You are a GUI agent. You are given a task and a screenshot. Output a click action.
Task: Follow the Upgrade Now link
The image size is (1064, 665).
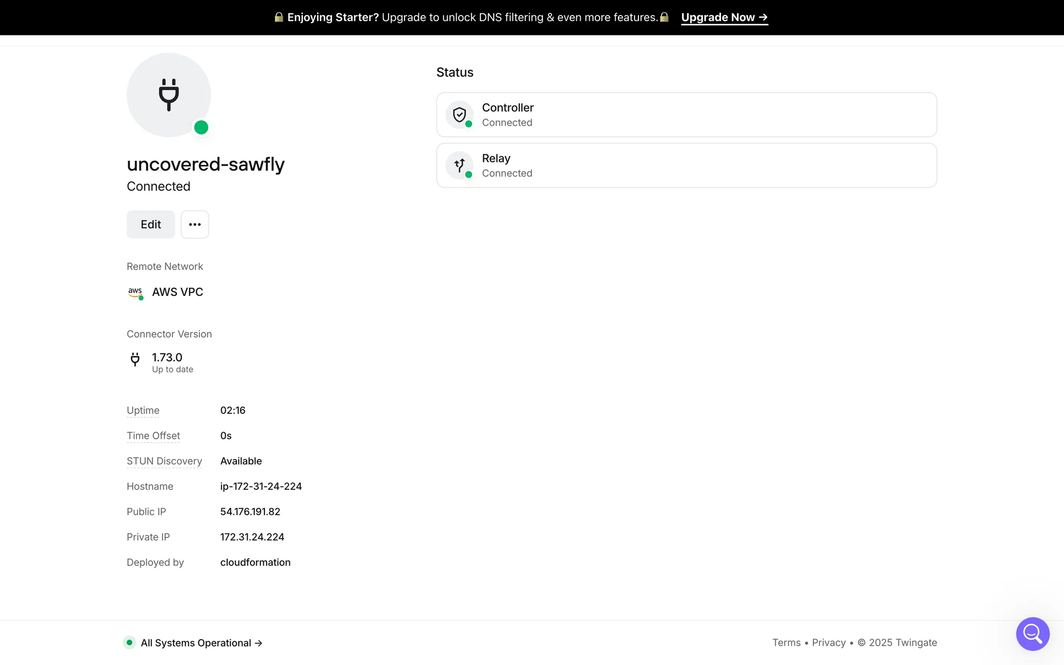(x=724, y=17)
